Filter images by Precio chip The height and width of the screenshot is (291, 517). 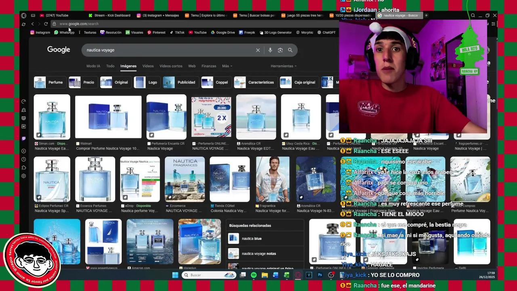tap(83, 82)
